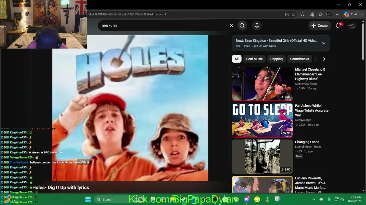
Task: Click the Mix - Holes- Dig It Up text
Action: coord(256,46)
